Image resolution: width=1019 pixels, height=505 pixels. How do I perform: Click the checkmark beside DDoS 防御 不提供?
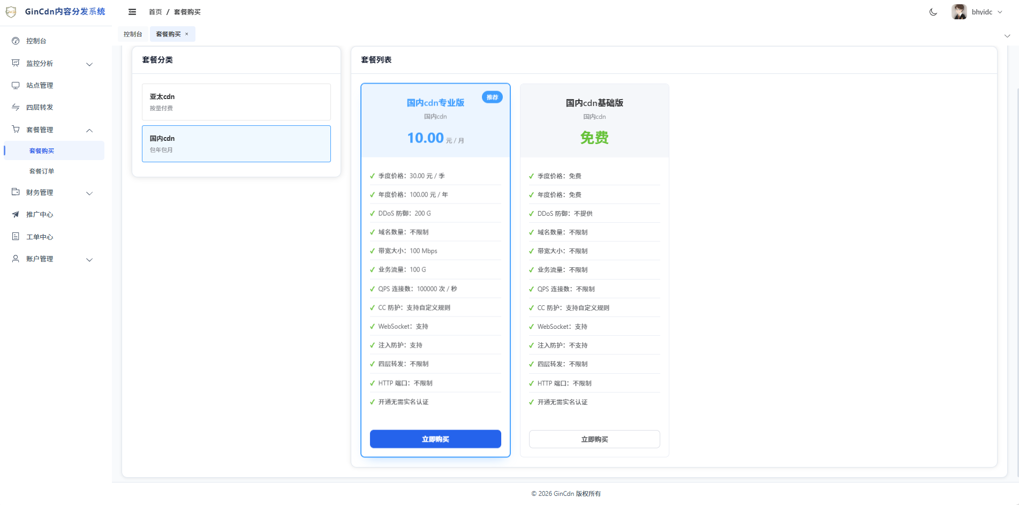click(x=531, y=213)
